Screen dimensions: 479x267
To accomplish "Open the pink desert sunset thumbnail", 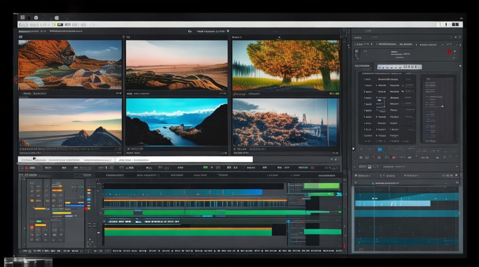I will 176,64.
